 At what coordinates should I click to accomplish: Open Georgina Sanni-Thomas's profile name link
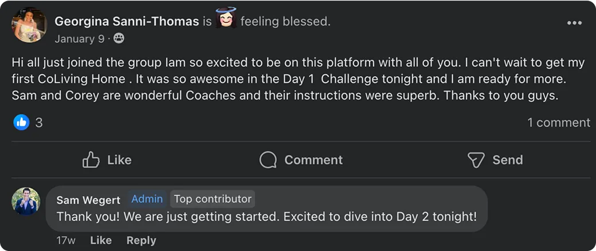(x=127, y=22)
